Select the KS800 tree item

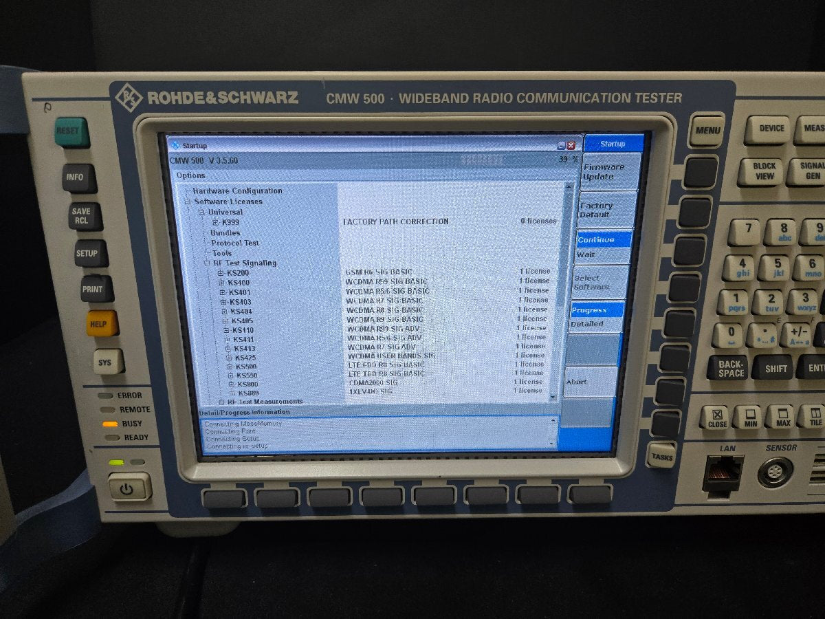[248, 384]
